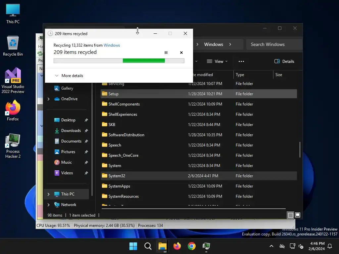Select OneDrive in navigation pane
Viewport: 339px width, 254px height.
tap(69, 99)
